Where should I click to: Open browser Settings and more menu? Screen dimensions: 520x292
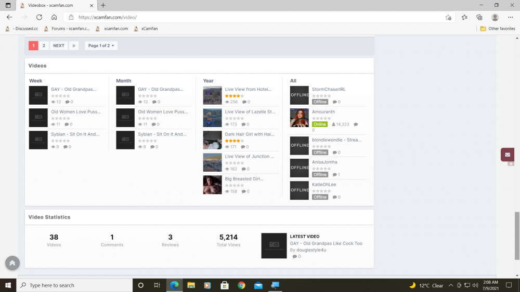(x=511, y=17)
